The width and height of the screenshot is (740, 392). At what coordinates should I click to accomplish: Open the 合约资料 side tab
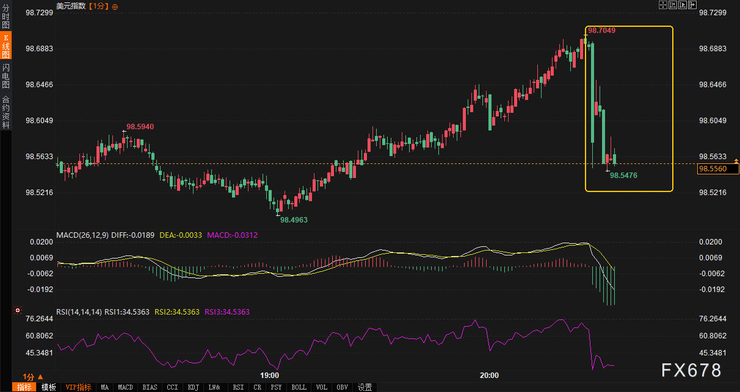point(5,112)
